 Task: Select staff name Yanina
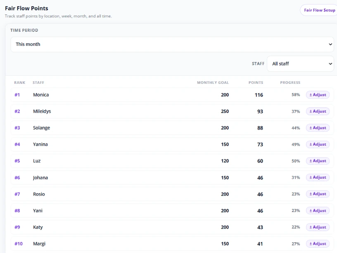[x=40, y=144]
